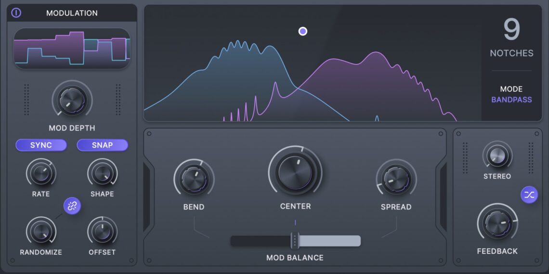Click the STEREO knob
549x274 pixels.
[x=497, y=156]
